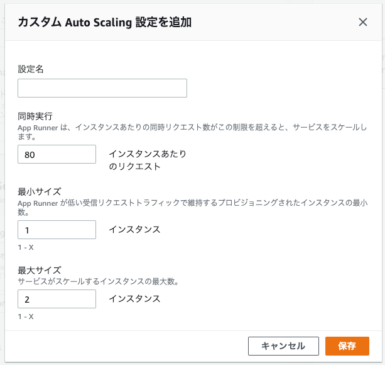
Task: Click the 設定名 text input field
Action: point(102,88)
